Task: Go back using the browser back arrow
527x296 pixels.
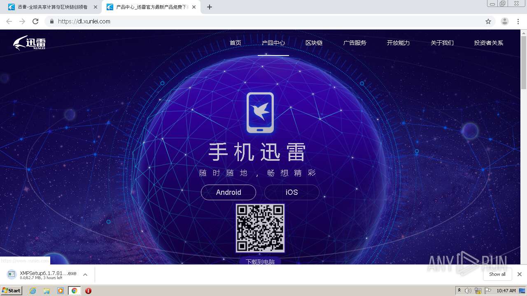Action: 9,21
